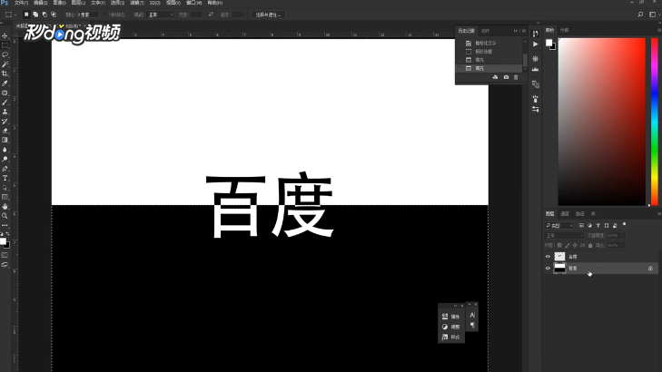This screenshot has width=662, height=372.
Task: Select the Rectangular Marquee tool in toolbox
Action: click(5, 45)
